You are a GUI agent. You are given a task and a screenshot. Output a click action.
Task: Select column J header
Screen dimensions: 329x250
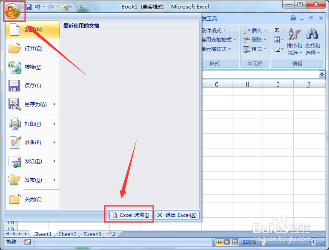309,84
